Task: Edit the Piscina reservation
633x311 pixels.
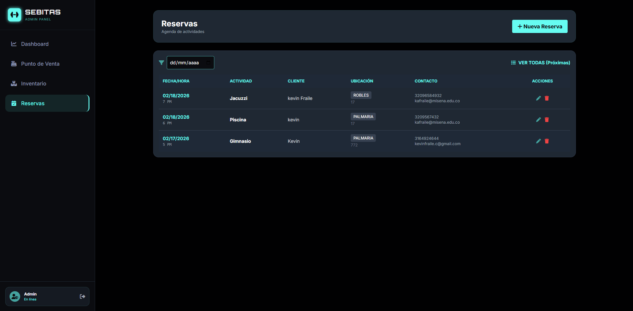Action: pos(538,120)
